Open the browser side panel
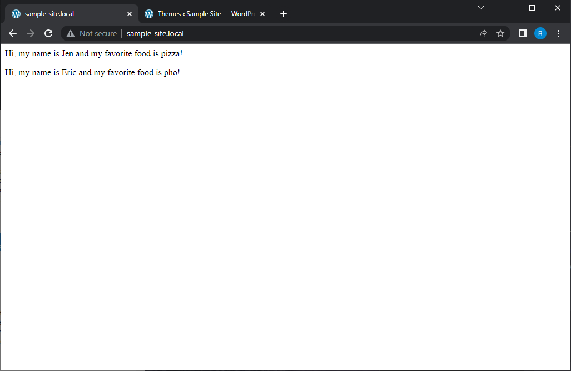The image size is (571, 371). coord(523,33)
